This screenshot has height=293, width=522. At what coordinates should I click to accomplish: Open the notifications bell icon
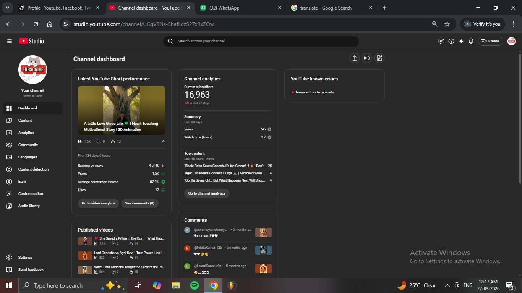(471, 41)
